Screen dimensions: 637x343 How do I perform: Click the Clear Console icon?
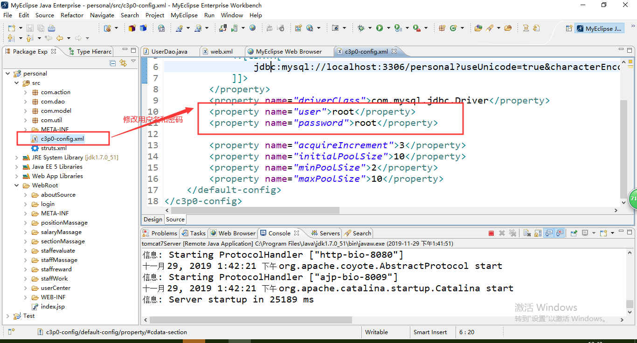point(527,233)
